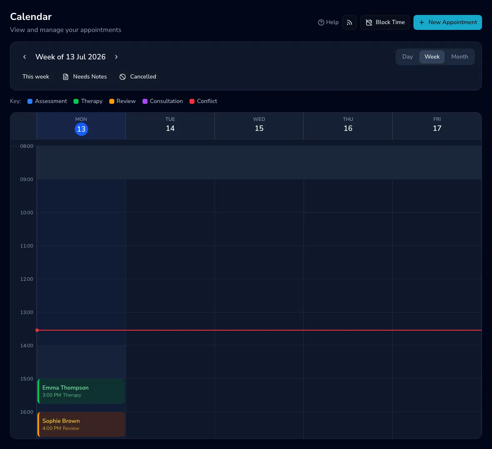Click the Block Time calendar icon
This screenshot has width=492, height=449.
[369, 22]
